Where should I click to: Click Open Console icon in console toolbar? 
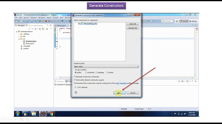187,81
